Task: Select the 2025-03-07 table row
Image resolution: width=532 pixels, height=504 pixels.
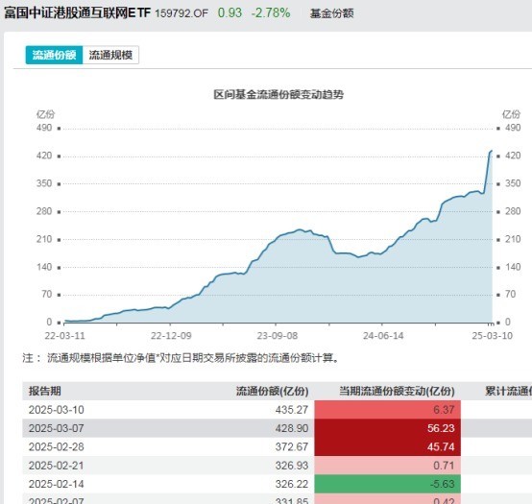Action: click(x=277, y=428)
